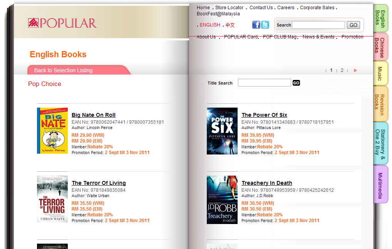Click 'RM 29.90 (WM)' price
The width and height of the screenshot is (392, 249).
point(88,135)
